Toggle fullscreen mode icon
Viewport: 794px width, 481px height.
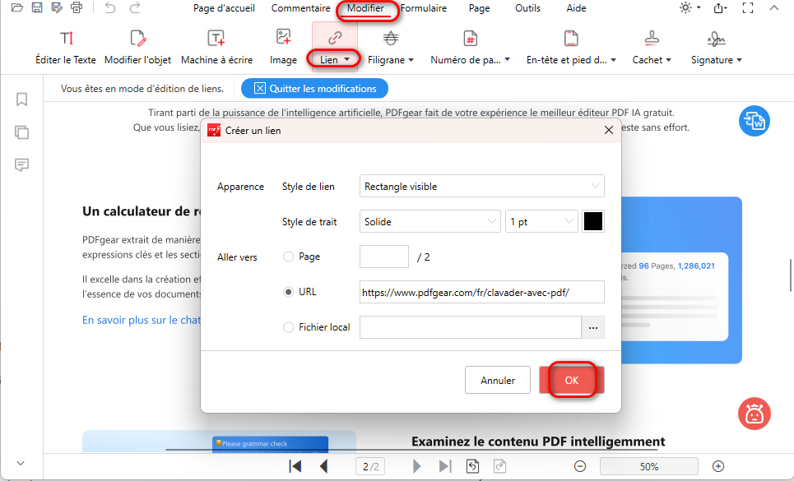pyautogui.click(x=748, y=7)
